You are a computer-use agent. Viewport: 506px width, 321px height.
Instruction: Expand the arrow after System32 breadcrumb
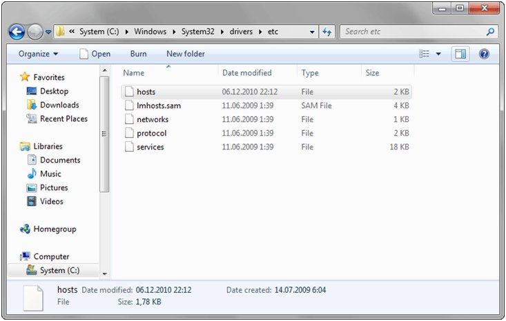tap(222, 32)
